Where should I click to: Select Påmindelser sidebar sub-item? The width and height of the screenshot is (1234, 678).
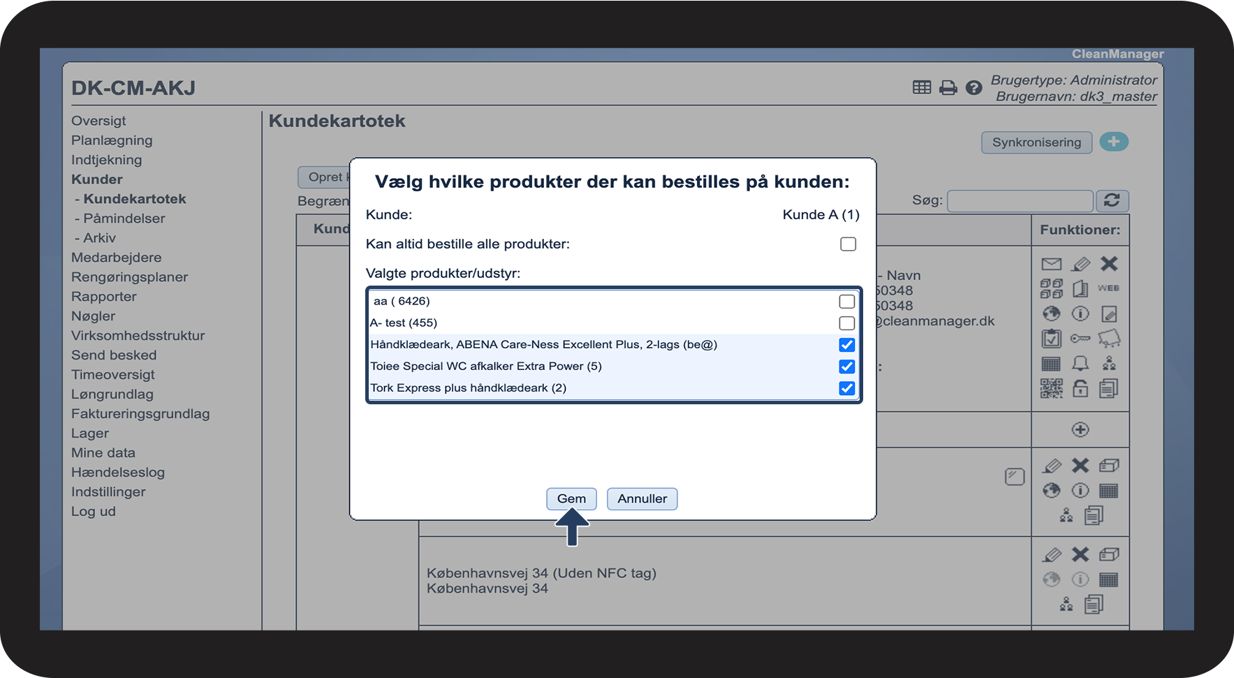click(124, 219)
